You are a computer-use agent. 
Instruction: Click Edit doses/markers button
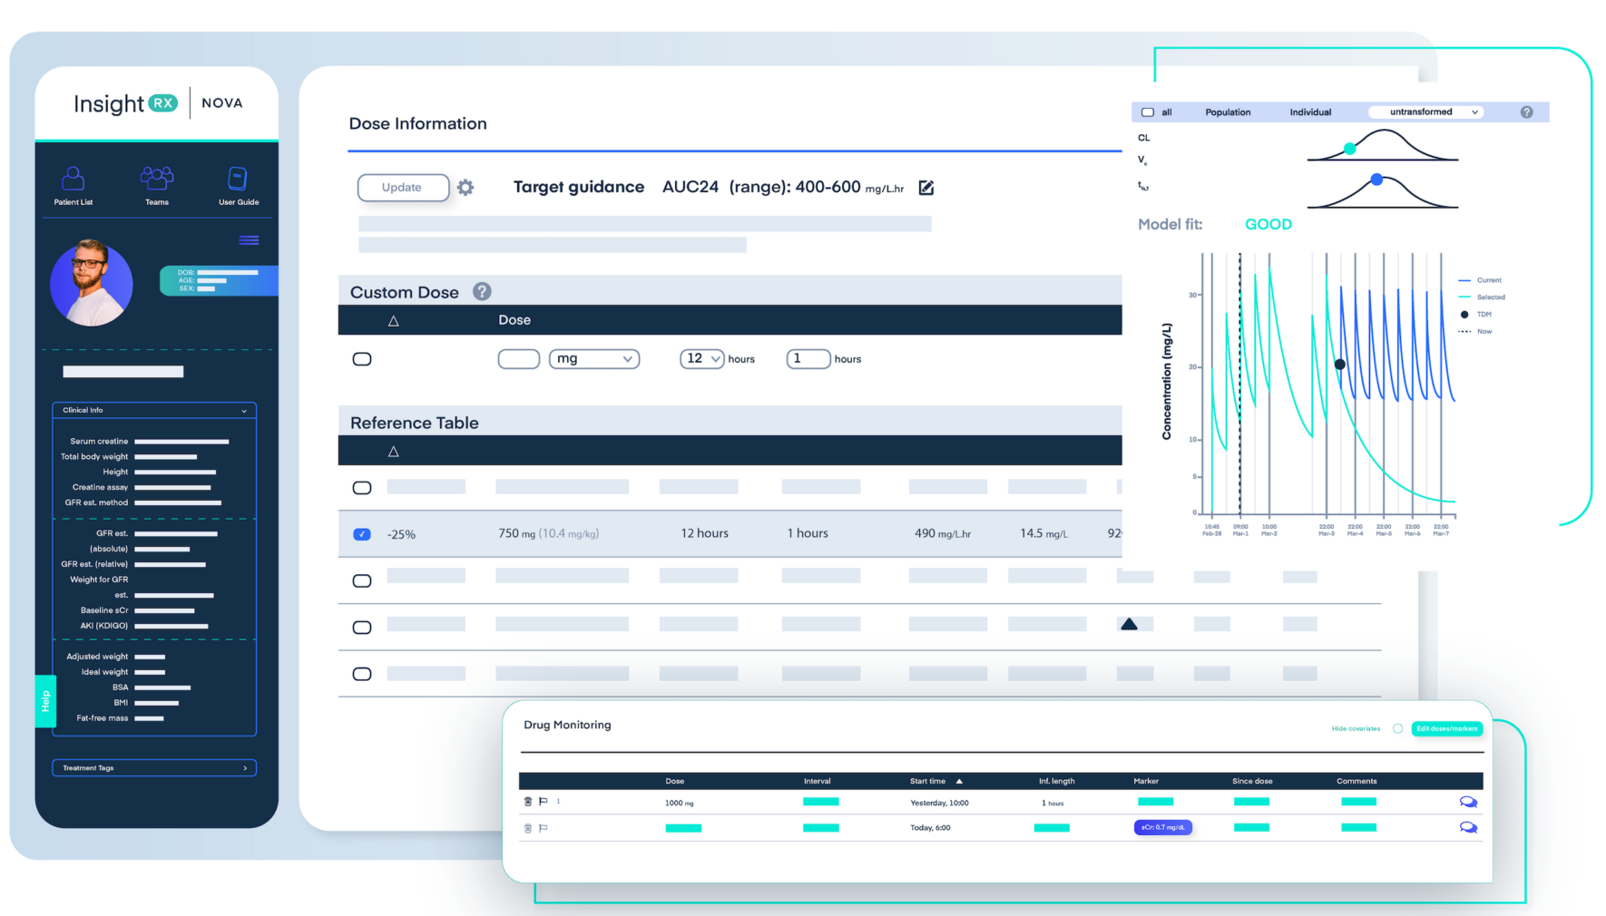(x=1447, y=728)
